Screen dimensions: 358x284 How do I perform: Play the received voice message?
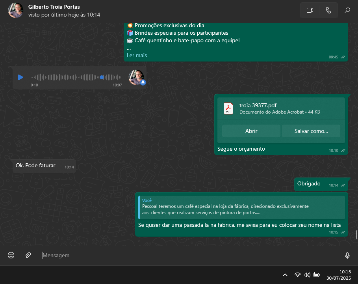tap(21, 77)
